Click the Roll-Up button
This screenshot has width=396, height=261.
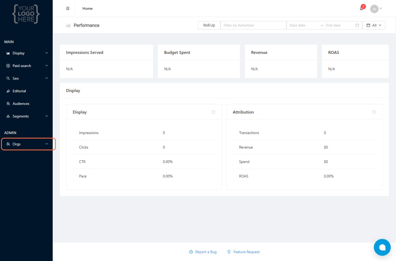(209, 25)
